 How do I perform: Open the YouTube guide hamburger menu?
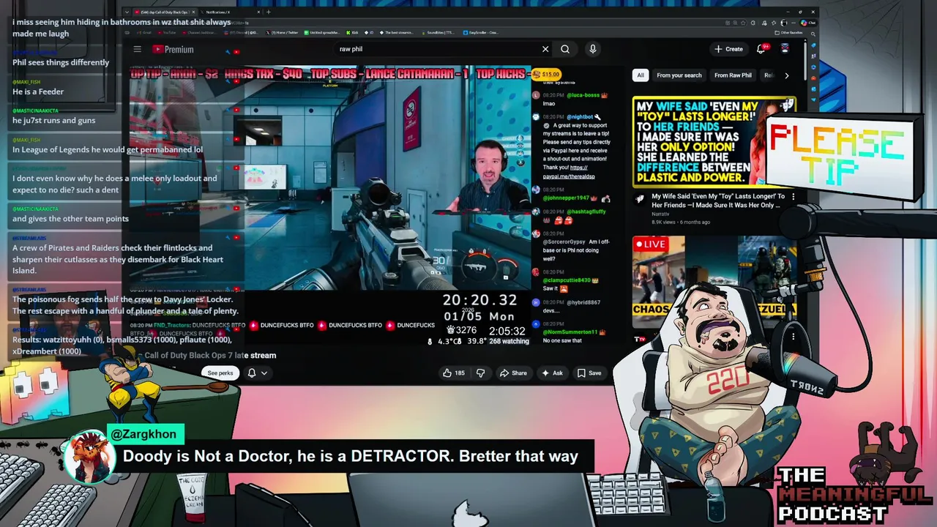coord(137,49)
